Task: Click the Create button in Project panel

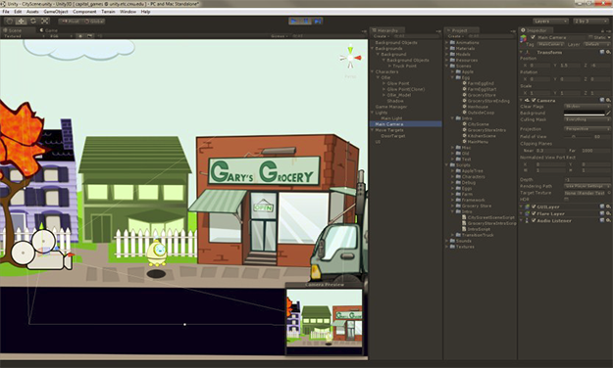Action: pos(455,36)
